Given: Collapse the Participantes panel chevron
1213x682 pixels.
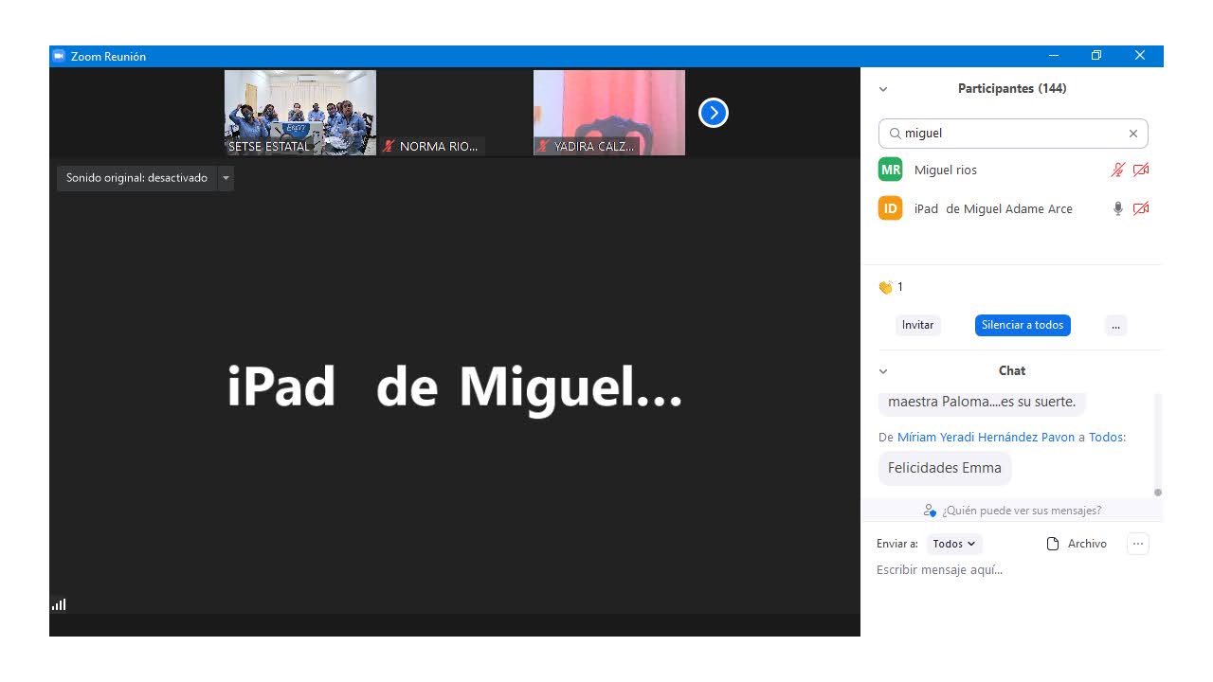Looking at the screenshot, I should click(x=883, y=89).
